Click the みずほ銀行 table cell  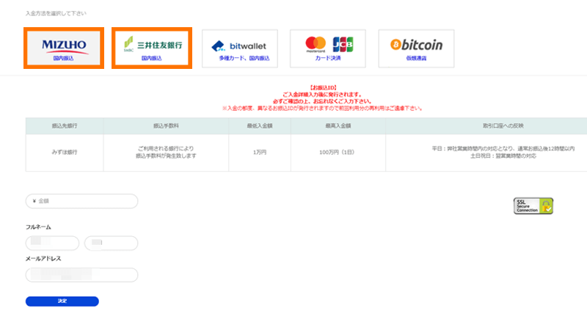pos(65,153)
